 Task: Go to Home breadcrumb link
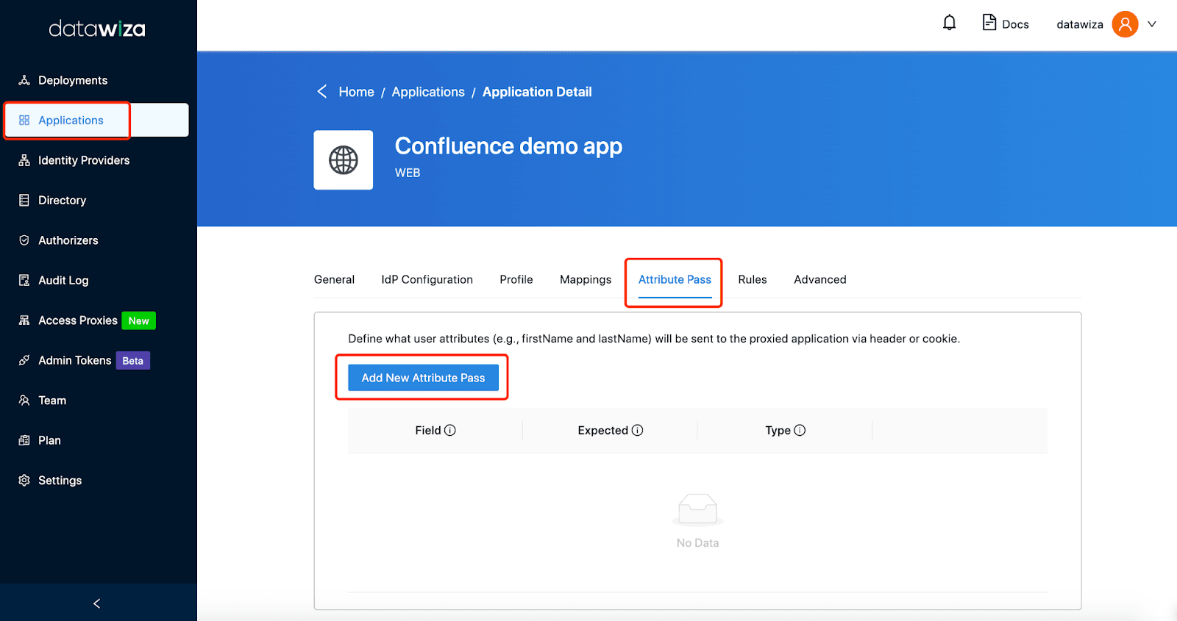tap(357, 92)
